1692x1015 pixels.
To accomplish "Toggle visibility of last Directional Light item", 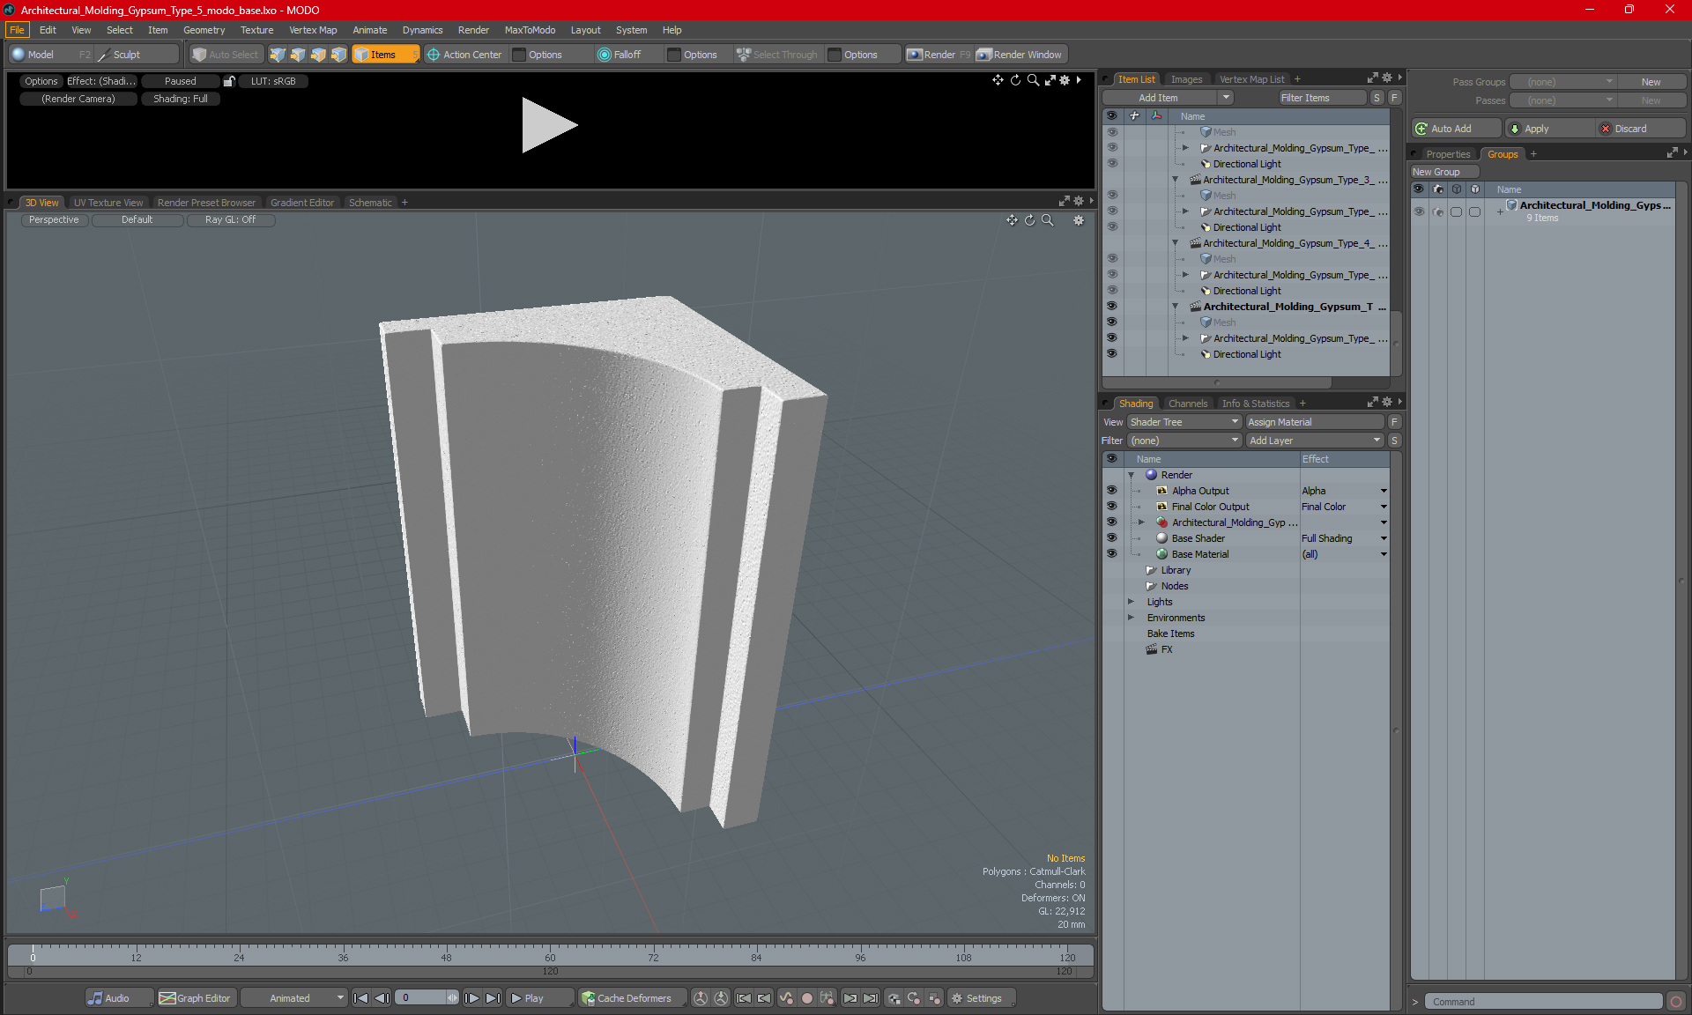I will 1111,354.
